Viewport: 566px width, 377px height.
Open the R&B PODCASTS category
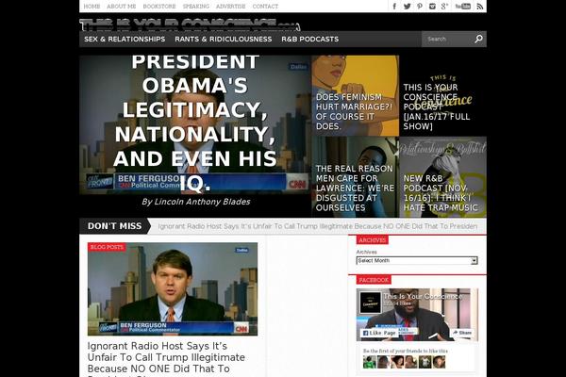[310, 39]
